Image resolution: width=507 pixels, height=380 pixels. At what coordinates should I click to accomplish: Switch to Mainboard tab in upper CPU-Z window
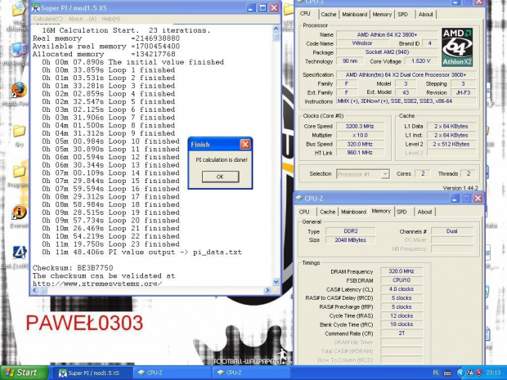point(354,14)
